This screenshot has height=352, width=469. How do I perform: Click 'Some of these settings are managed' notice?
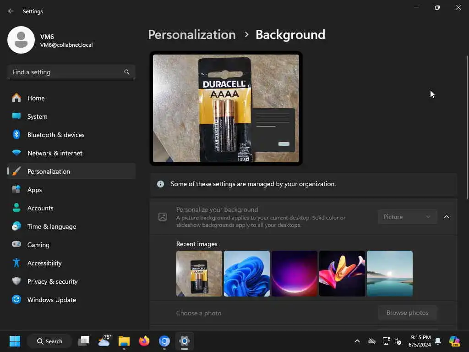253,184
